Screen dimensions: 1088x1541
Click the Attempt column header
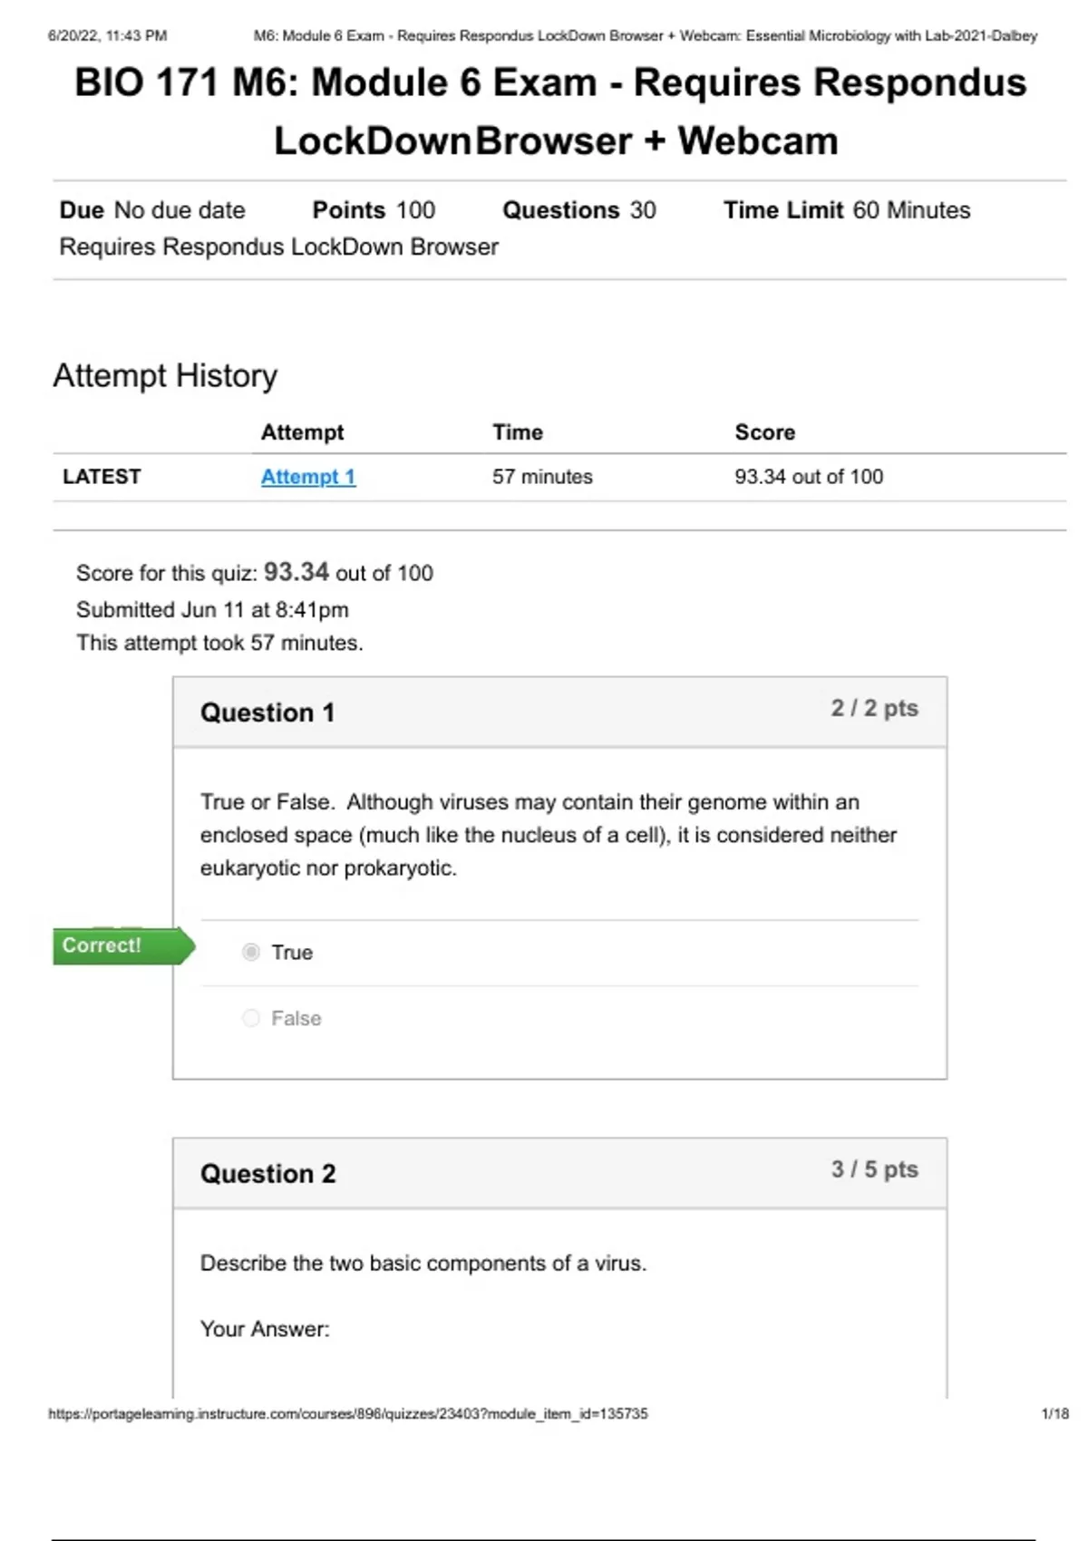coord(302,432)
